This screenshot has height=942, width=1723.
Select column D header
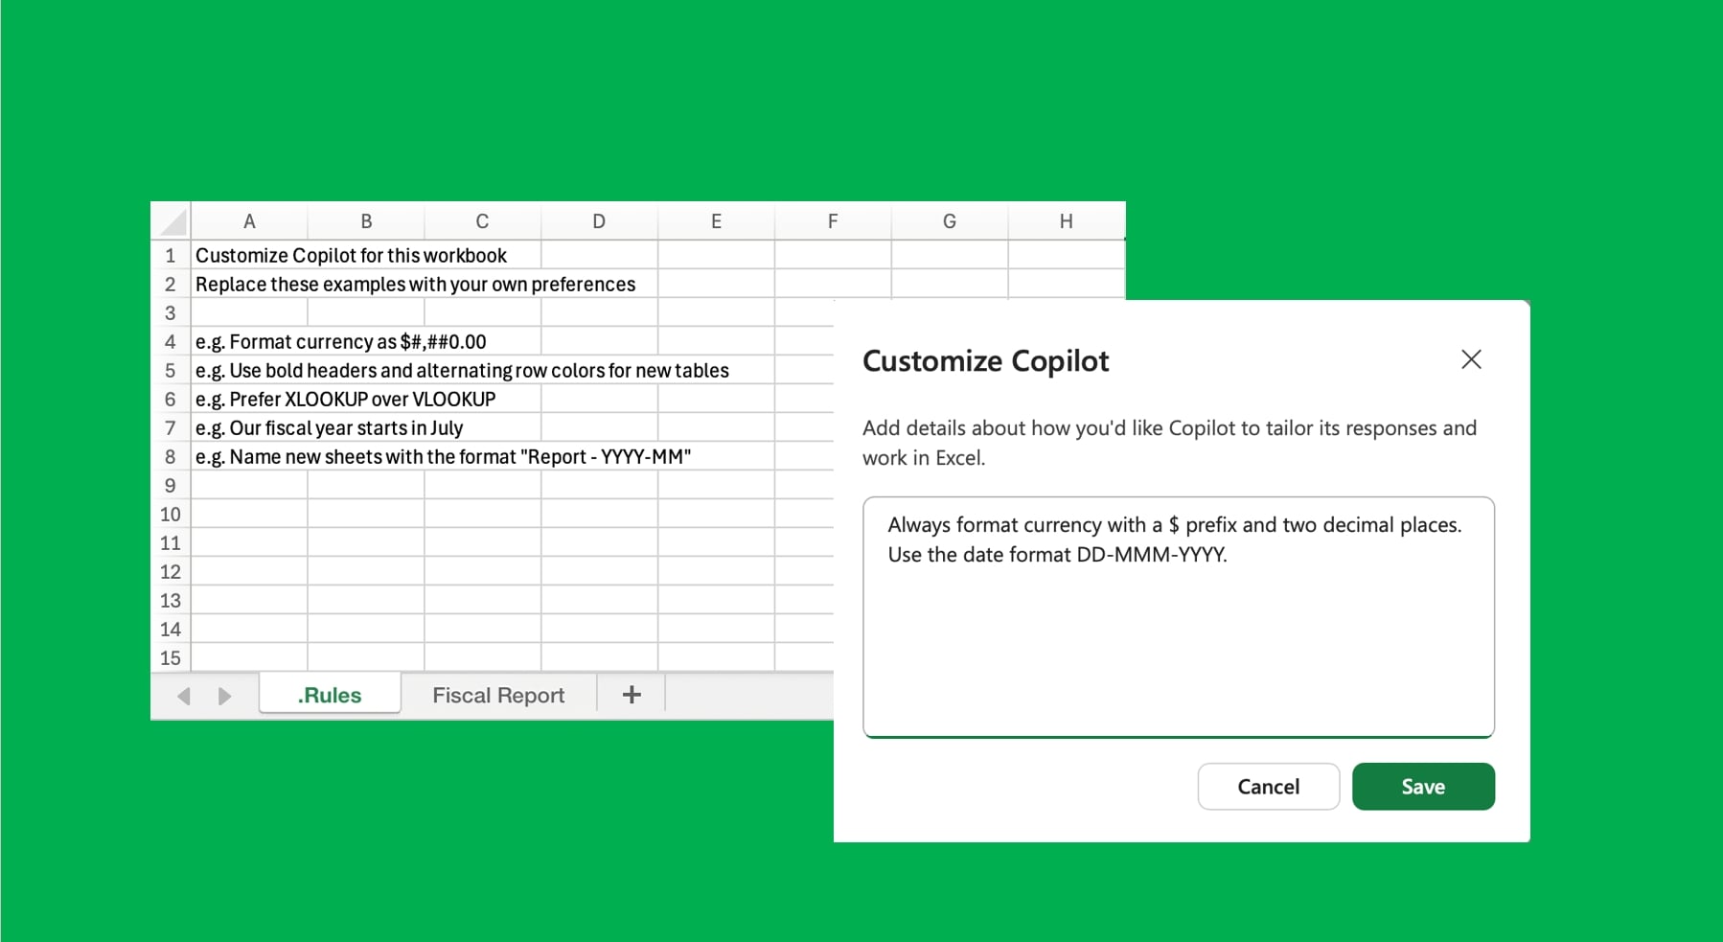599,221
